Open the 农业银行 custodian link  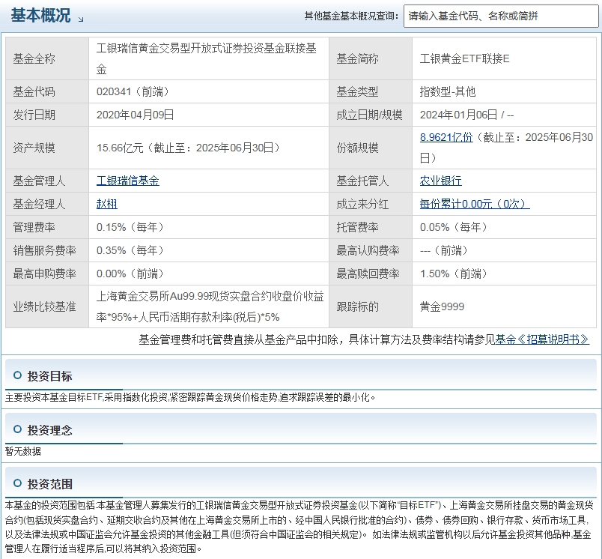coord(441,181)
